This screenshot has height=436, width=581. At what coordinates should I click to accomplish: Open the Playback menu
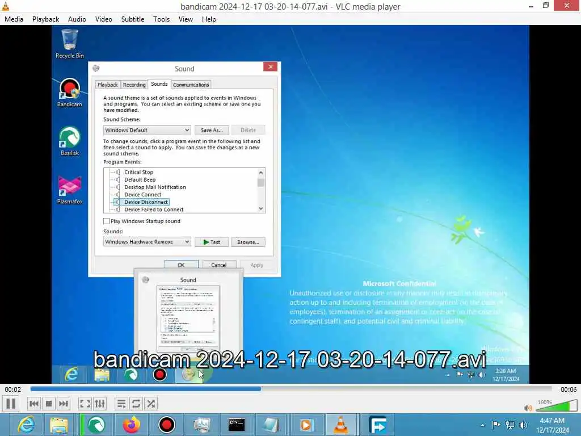click(45, 19)
